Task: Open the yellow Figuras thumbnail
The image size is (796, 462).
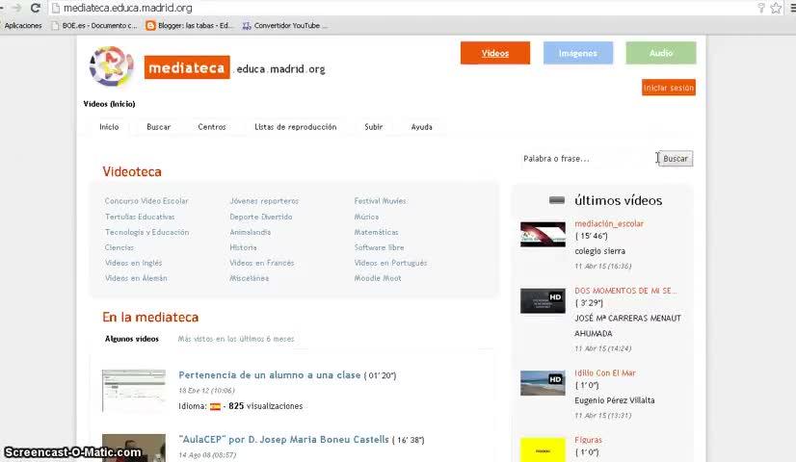Action: tap(543, 449)
